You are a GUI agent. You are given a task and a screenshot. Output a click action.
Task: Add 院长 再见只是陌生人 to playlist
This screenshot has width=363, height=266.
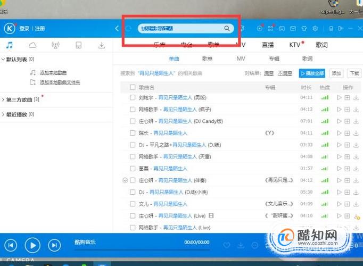pos(347,133)
